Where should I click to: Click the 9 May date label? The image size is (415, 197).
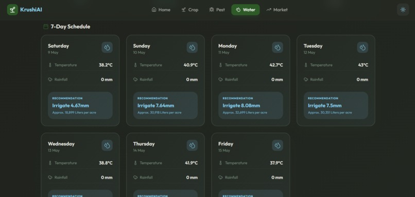[x=53, y=53]
